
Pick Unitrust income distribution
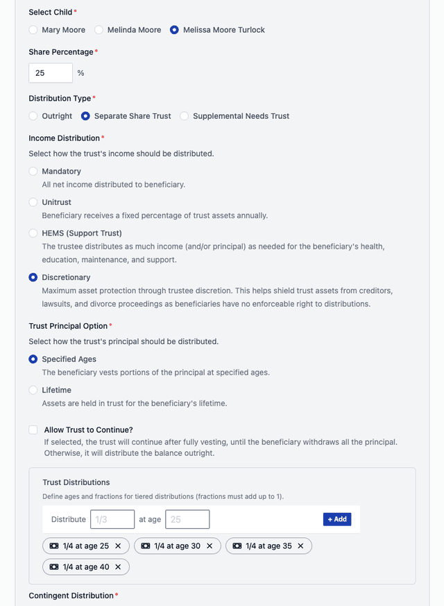[33, 202]
